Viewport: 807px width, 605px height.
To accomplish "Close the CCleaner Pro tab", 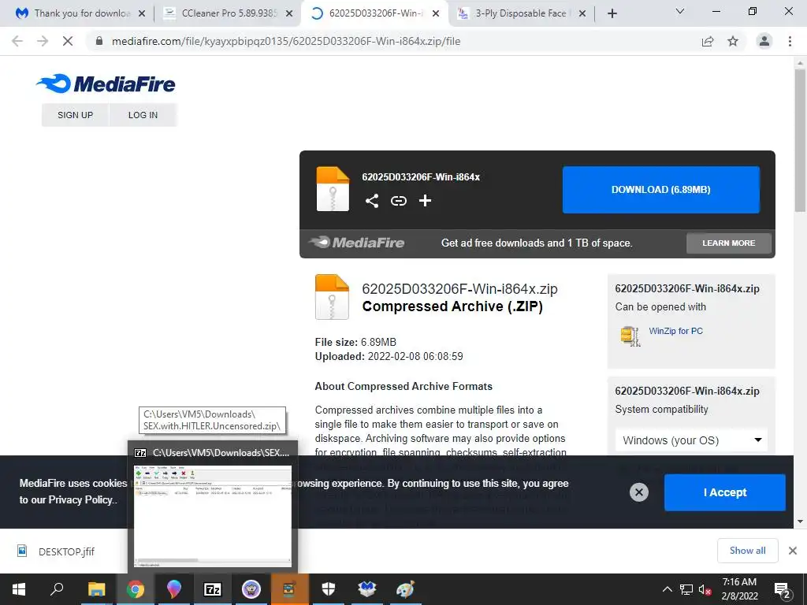I will click(289, 13).
